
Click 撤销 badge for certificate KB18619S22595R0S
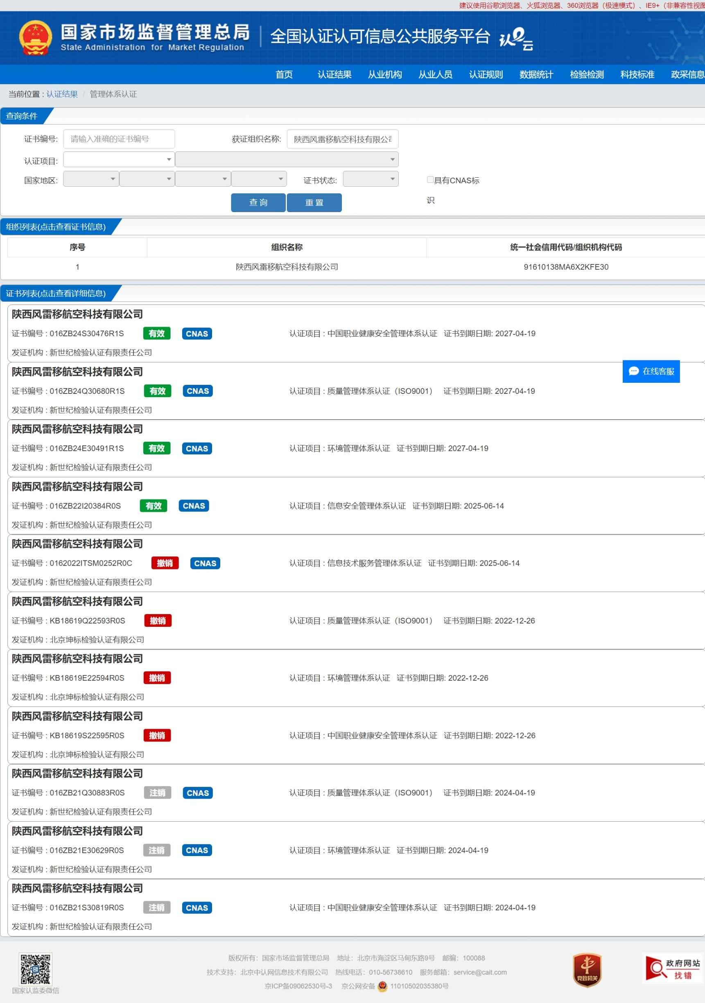pyautogui.click(x=157, y=736)
